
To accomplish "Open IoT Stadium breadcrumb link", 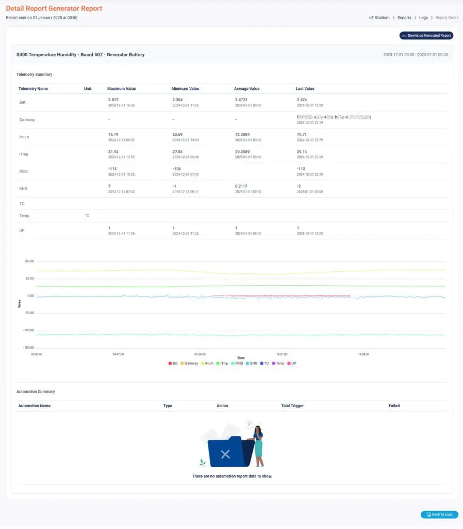I will pyautogui.click(x=379, y=18).
